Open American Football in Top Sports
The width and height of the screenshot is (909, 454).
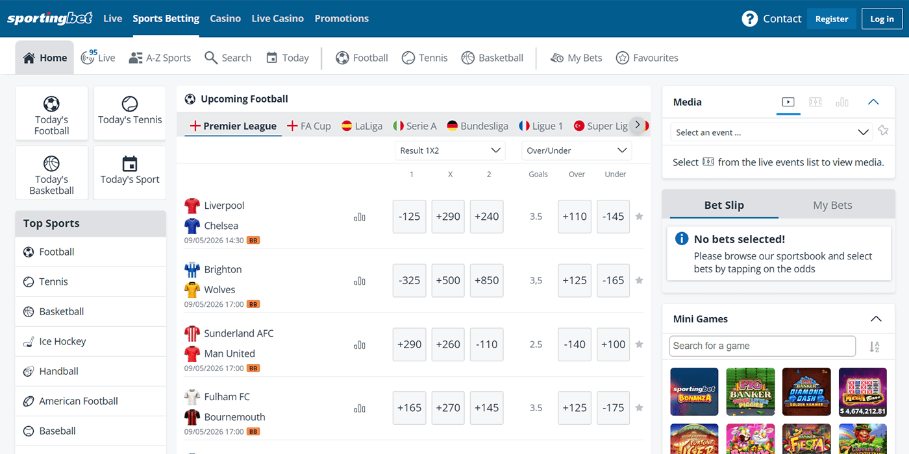coord(91,401)
